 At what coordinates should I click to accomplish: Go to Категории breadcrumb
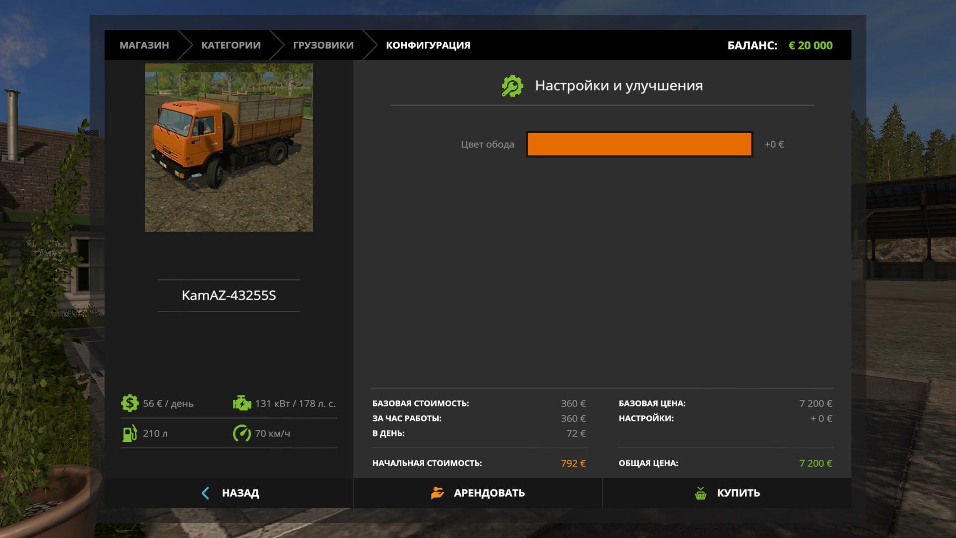point(231,45)
